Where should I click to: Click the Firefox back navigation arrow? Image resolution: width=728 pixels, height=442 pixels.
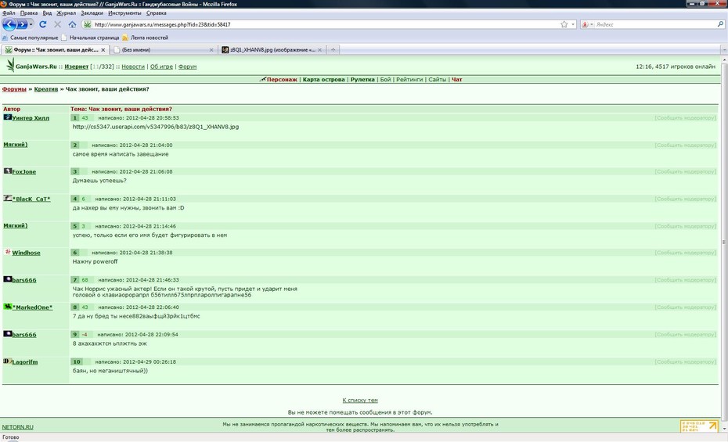[9, 24]
